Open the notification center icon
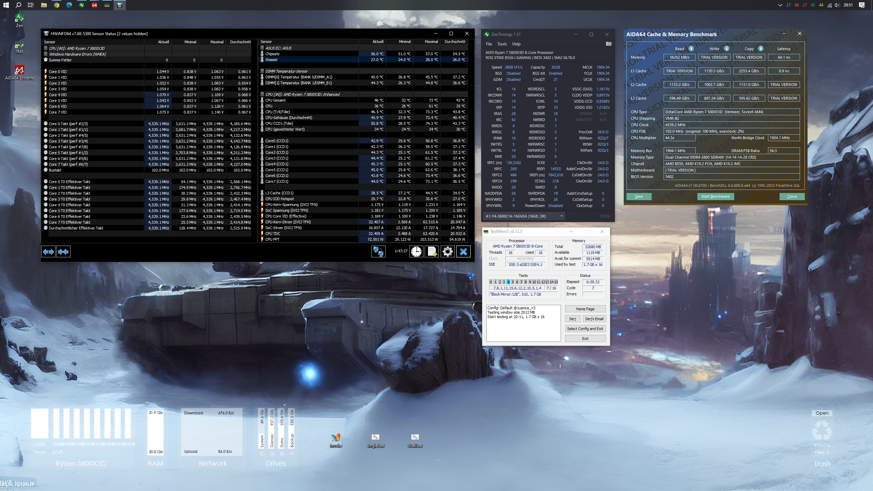873x491 pixels. click(862, 5)
